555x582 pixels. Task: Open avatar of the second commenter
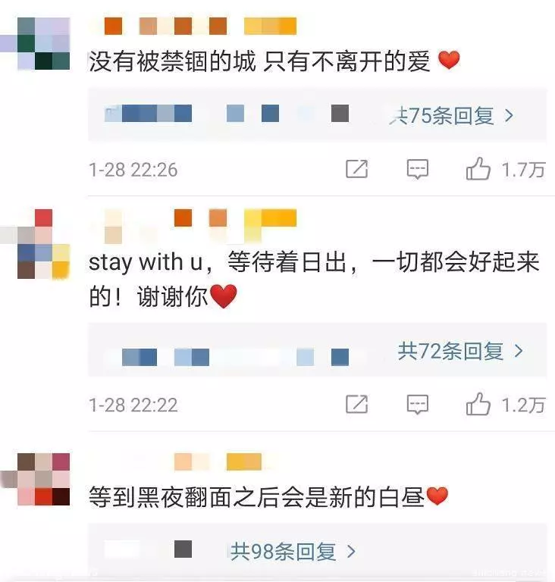tap(43, 244)
